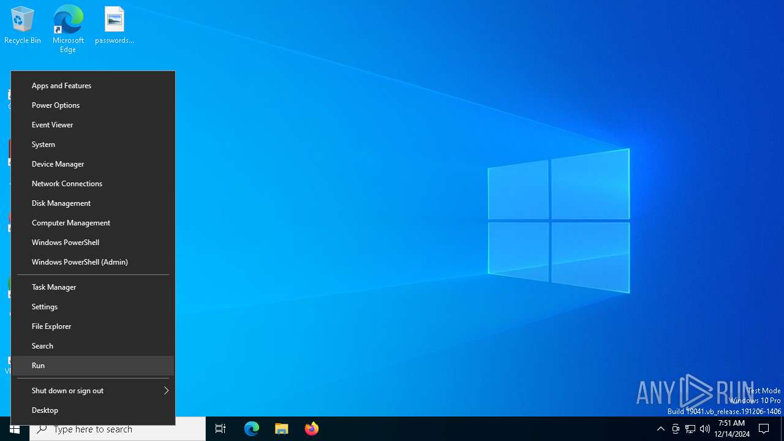Open the volume speaker tray icon

705,429
